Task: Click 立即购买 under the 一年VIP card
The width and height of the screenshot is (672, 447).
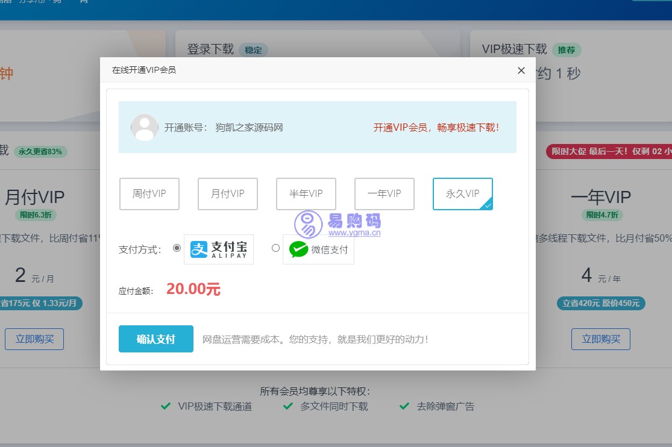Action: coord(600,339)
